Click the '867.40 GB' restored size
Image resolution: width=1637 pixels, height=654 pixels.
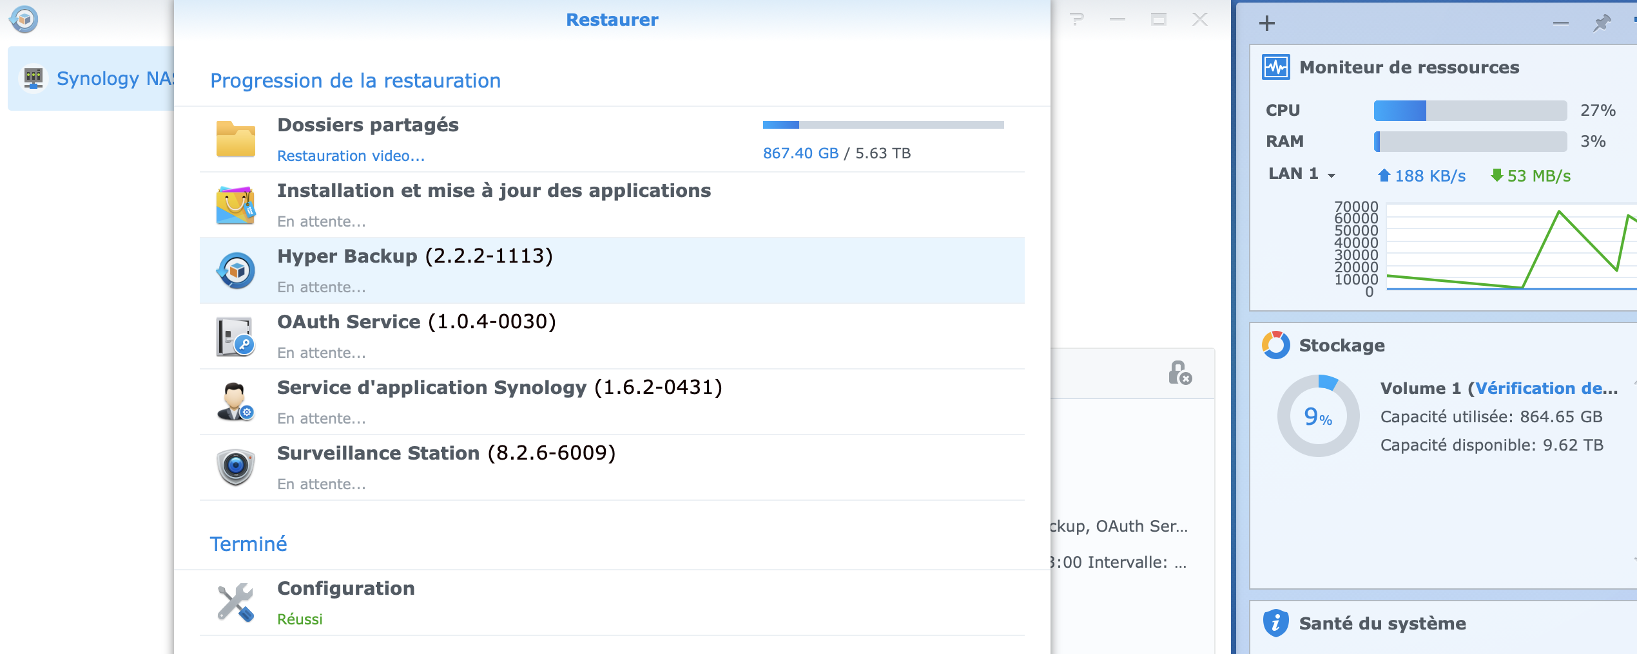click(800, 153)
